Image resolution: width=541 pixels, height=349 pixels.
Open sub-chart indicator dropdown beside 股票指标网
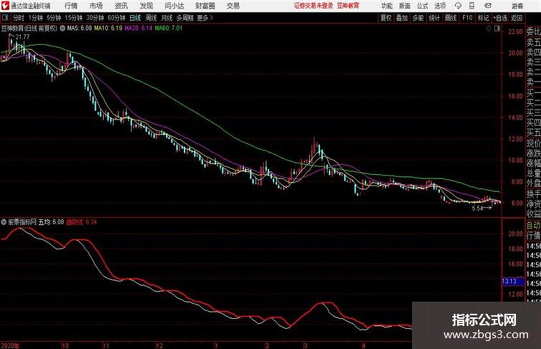pyautogui.click(x=4, y=222)
